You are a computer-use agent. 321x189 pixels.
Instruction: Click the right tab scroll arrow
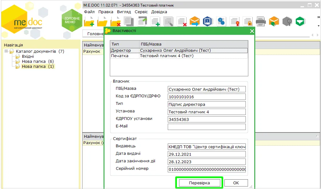pyautogui.click(x=318, y=35)
